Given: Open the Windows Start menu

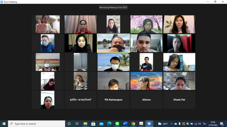Looking at the screenshot, I should tap(4, 124).
